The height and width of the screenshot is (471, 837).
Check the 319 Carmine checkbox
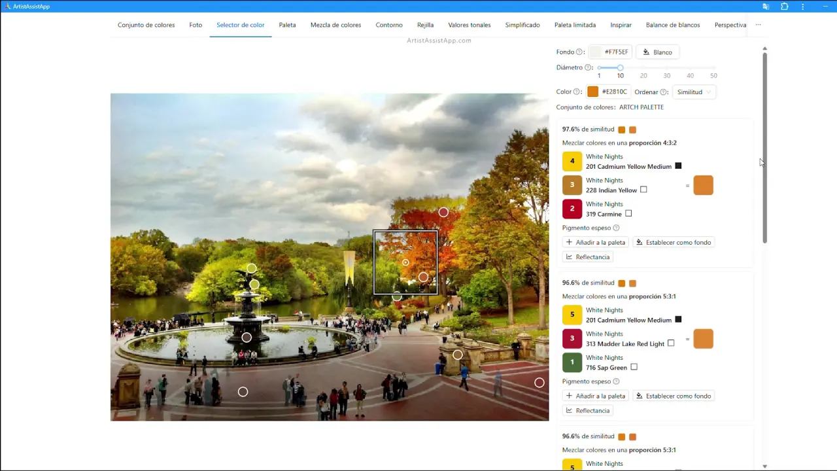(x=628, y=213)
